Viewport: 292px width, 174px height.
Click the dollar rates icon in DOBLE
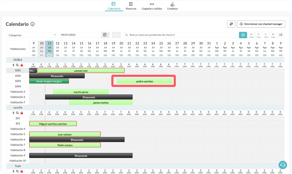click(x=13, y=65)
